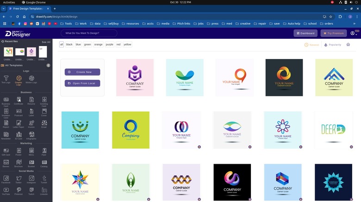Filter templates by purple color

109,44
